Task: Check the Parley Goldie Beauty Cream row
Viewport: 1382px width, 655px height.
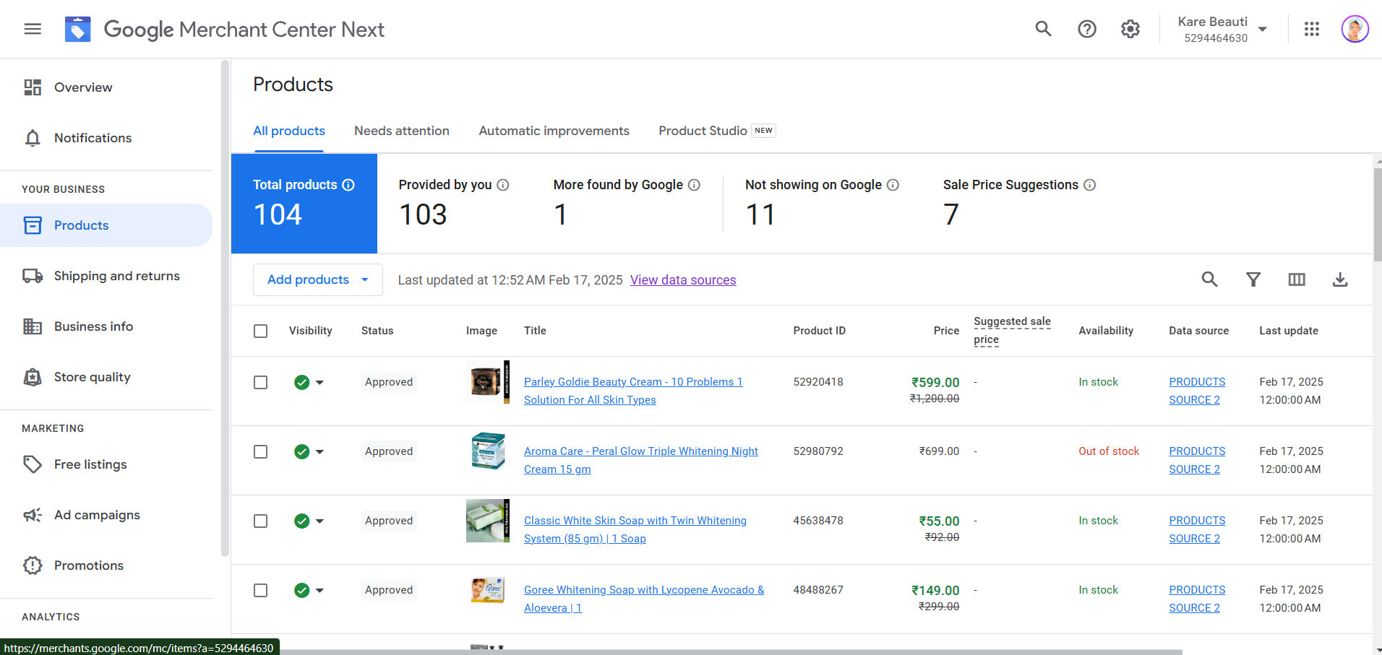Action: (x=261, y=383)
